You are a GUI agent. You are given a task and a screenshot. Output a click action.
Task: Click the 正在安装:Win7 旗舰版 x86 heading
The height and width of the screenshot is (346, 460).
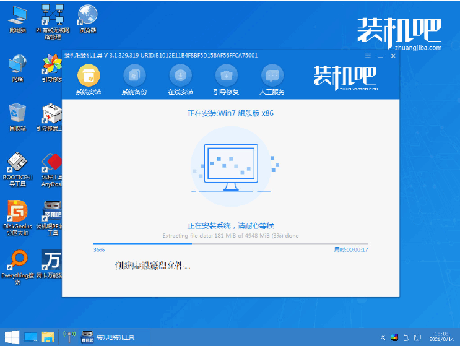[x=230, y=113]
